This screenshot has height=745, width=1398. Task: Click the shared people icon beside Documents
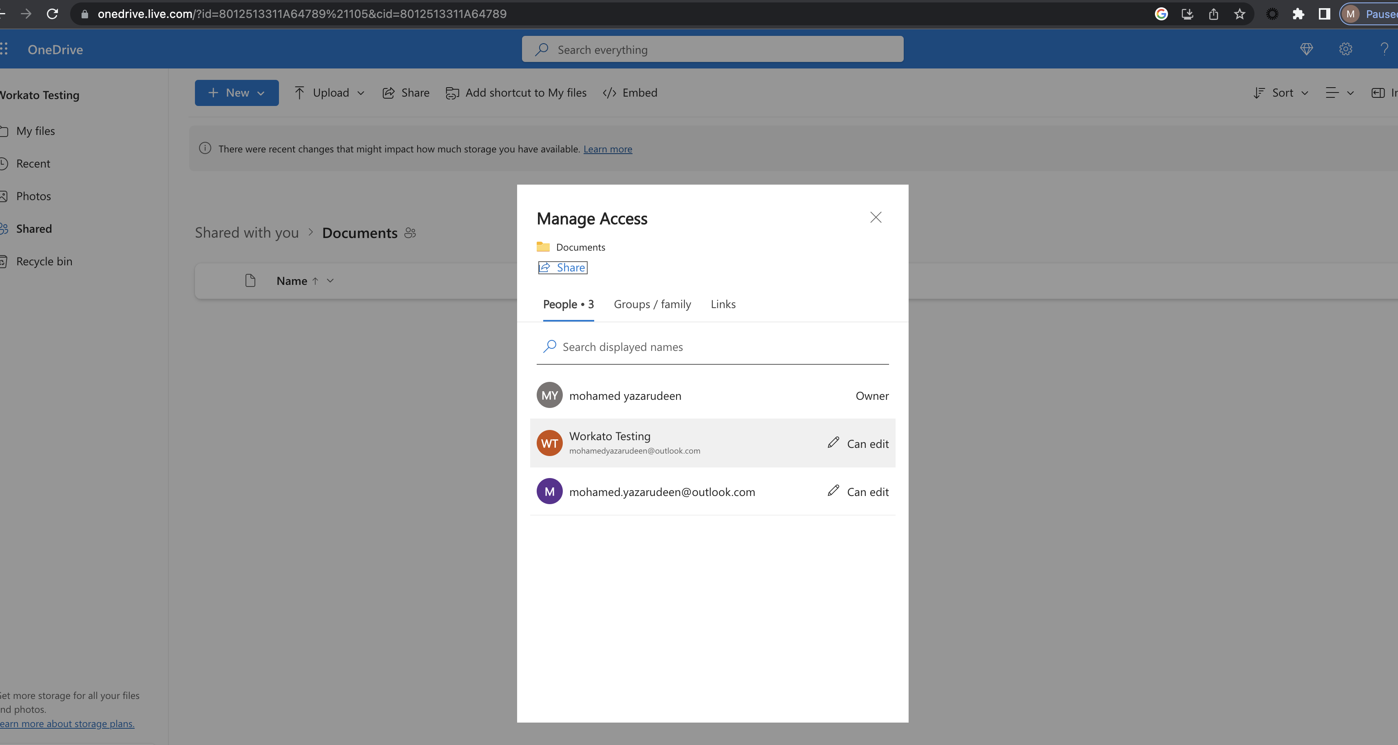[x=410, y=233]
